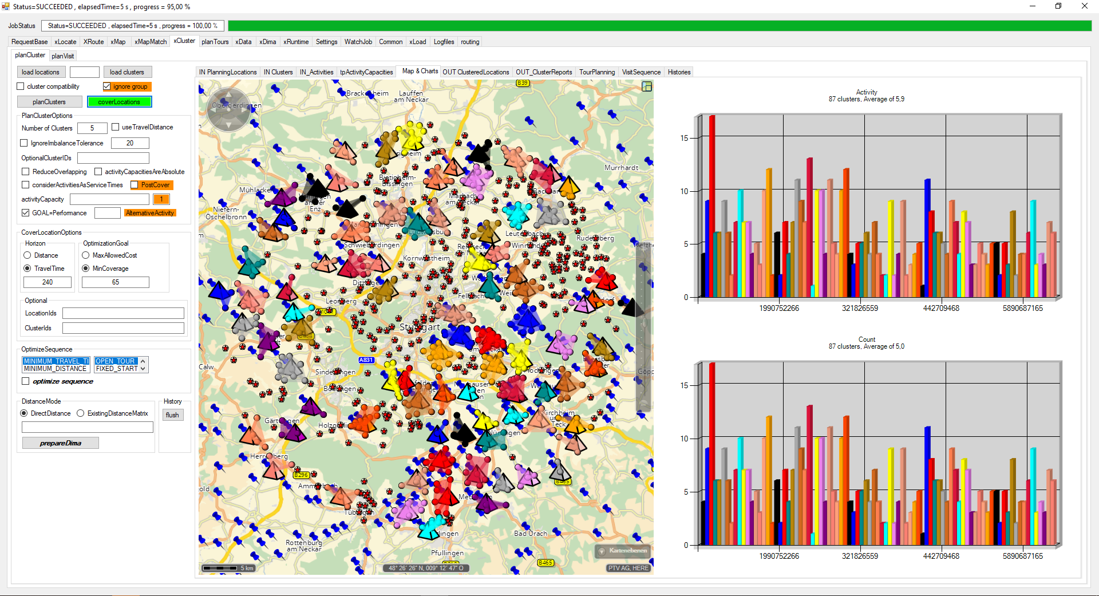The width and height of the screenshot is (1099, 596).
Task: Click the prepareDima button
Action: [61, 443]
